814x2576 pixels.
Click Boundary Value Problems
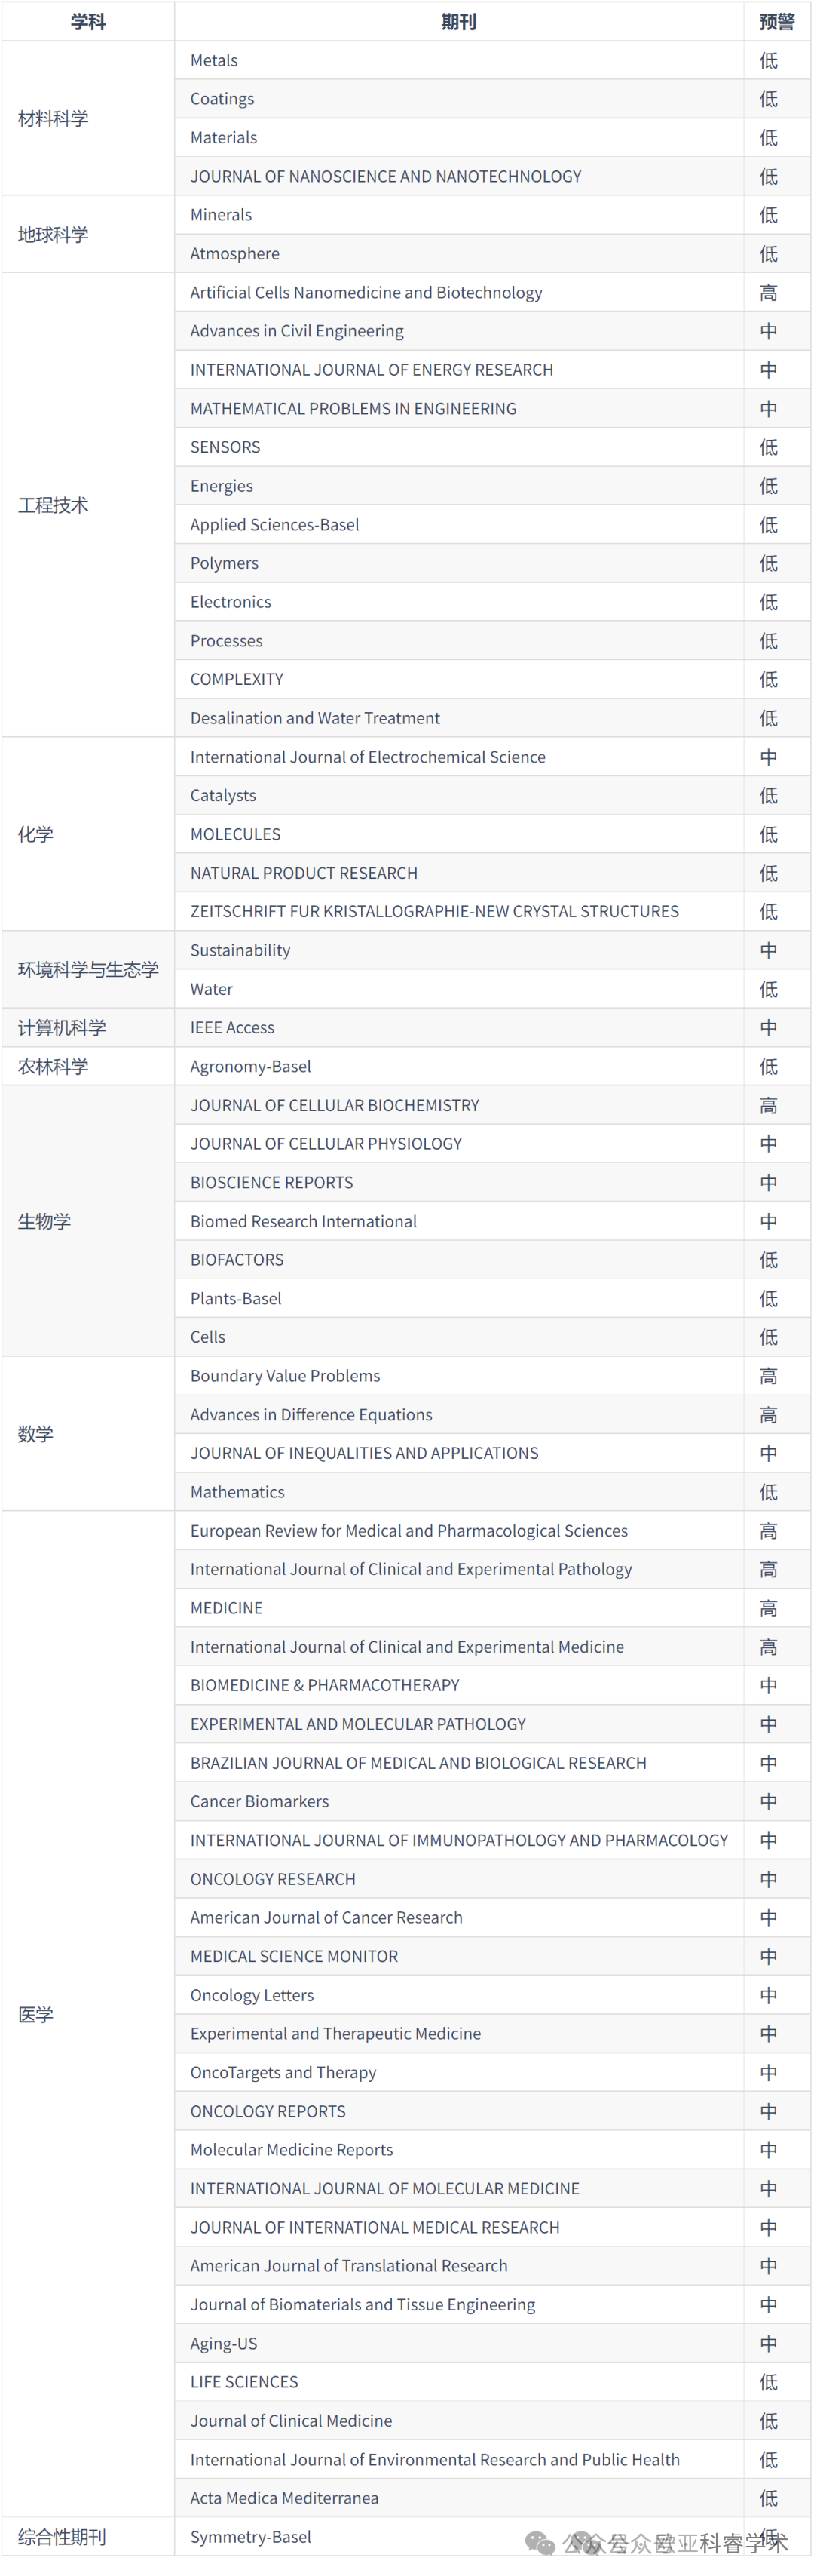point(285,1376)
